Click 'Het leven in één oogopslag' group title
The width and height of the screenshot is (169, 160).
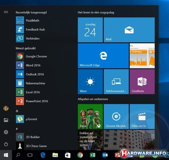(96, 12)
